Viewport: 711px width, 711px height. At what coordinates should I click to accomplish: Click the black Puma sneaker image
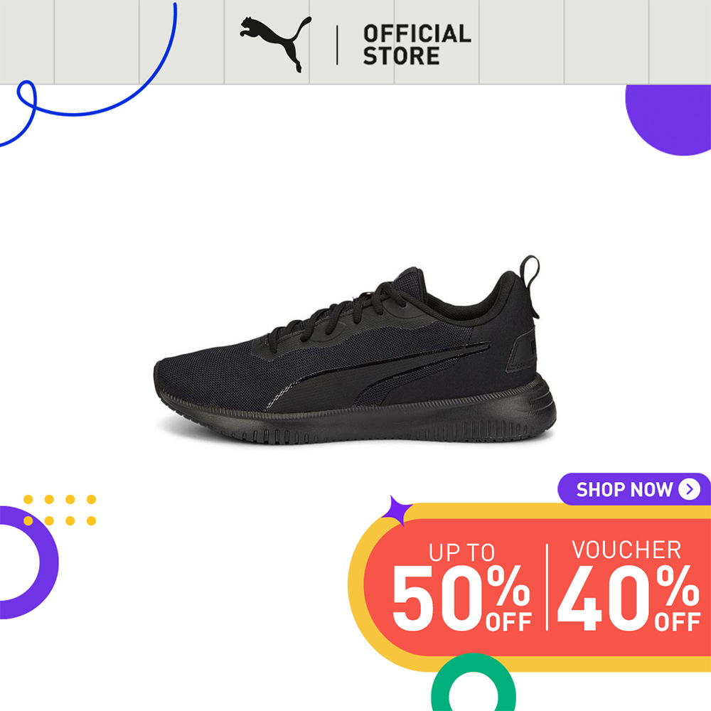click(355, 351)
